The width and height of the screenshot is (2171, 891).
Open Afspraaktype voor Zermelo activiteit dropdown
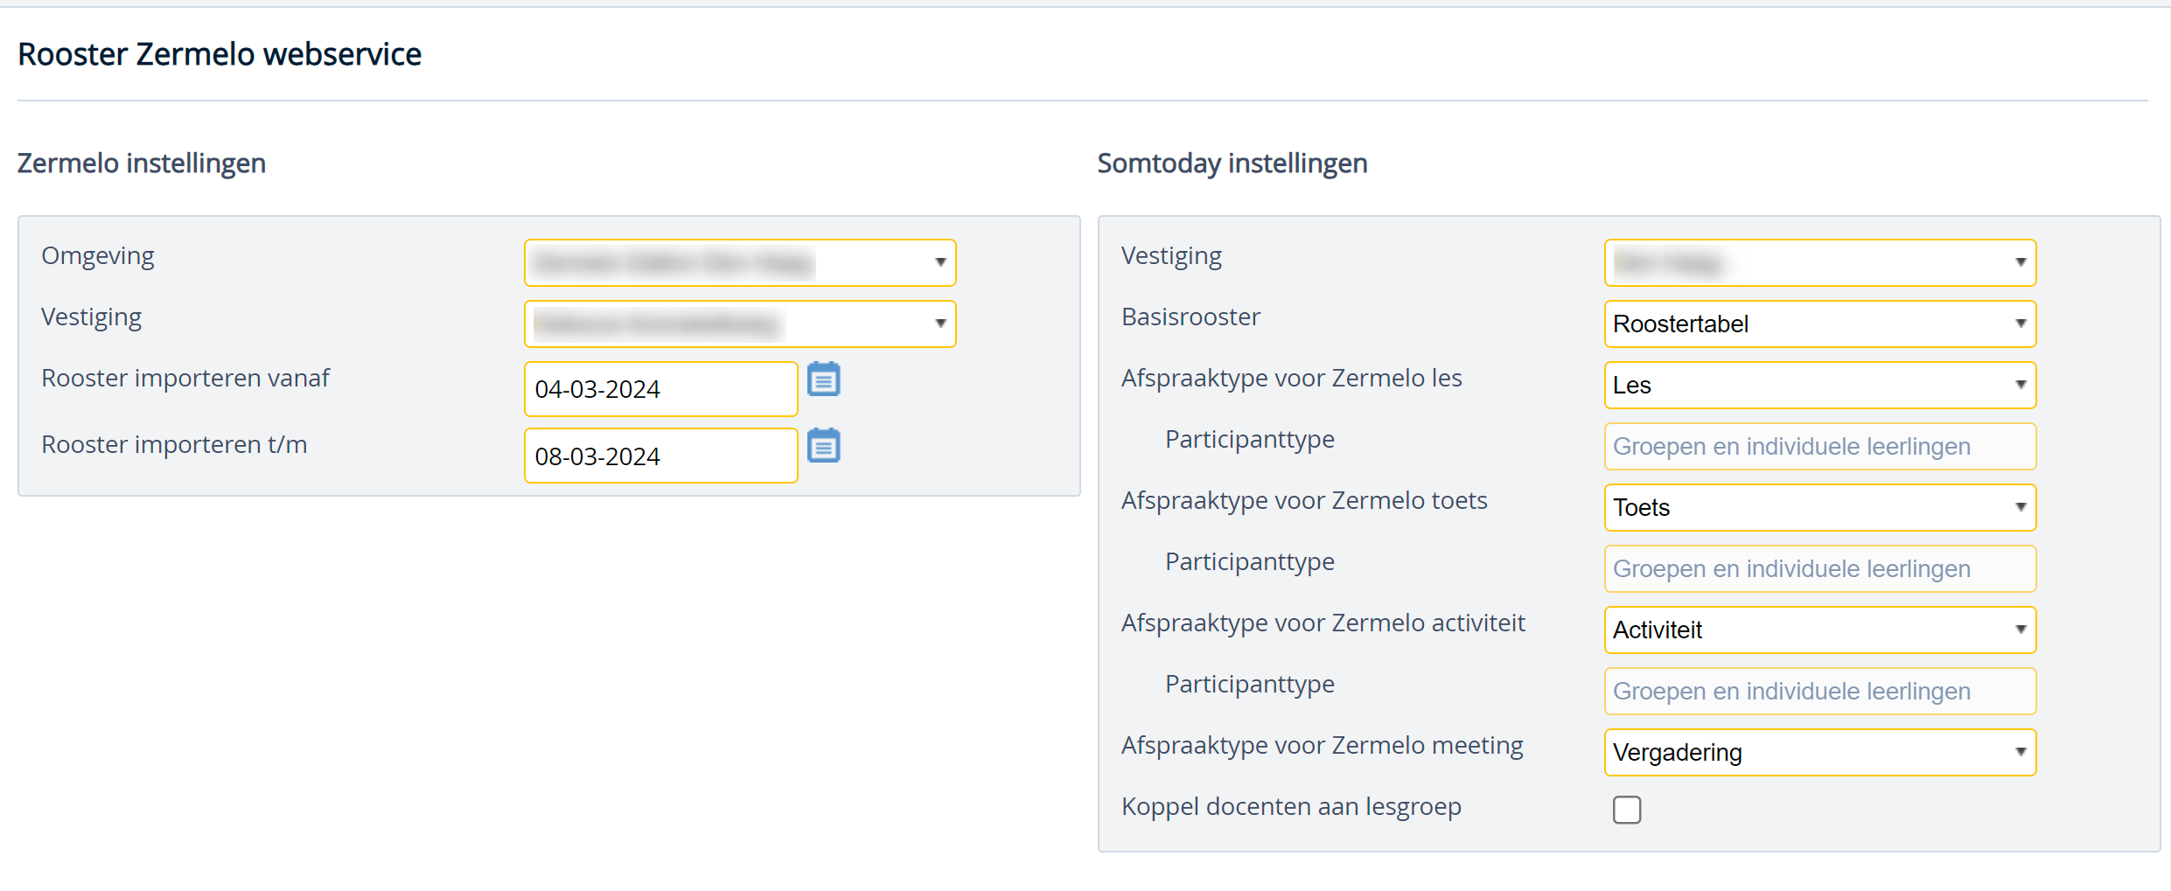tap(1820, 630)
